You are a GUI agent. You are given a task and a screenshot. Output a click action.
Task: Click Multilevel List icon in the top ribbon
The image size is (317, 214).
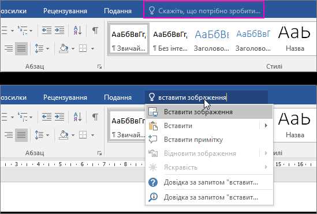(x=23, y=30)
